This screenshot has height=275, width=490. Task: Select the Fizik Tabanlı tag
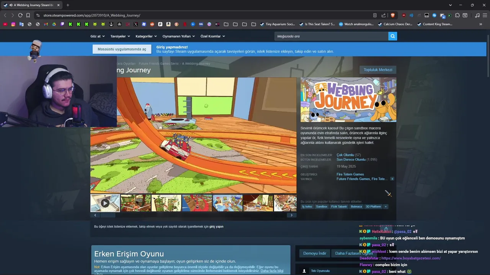pos(339,207)
